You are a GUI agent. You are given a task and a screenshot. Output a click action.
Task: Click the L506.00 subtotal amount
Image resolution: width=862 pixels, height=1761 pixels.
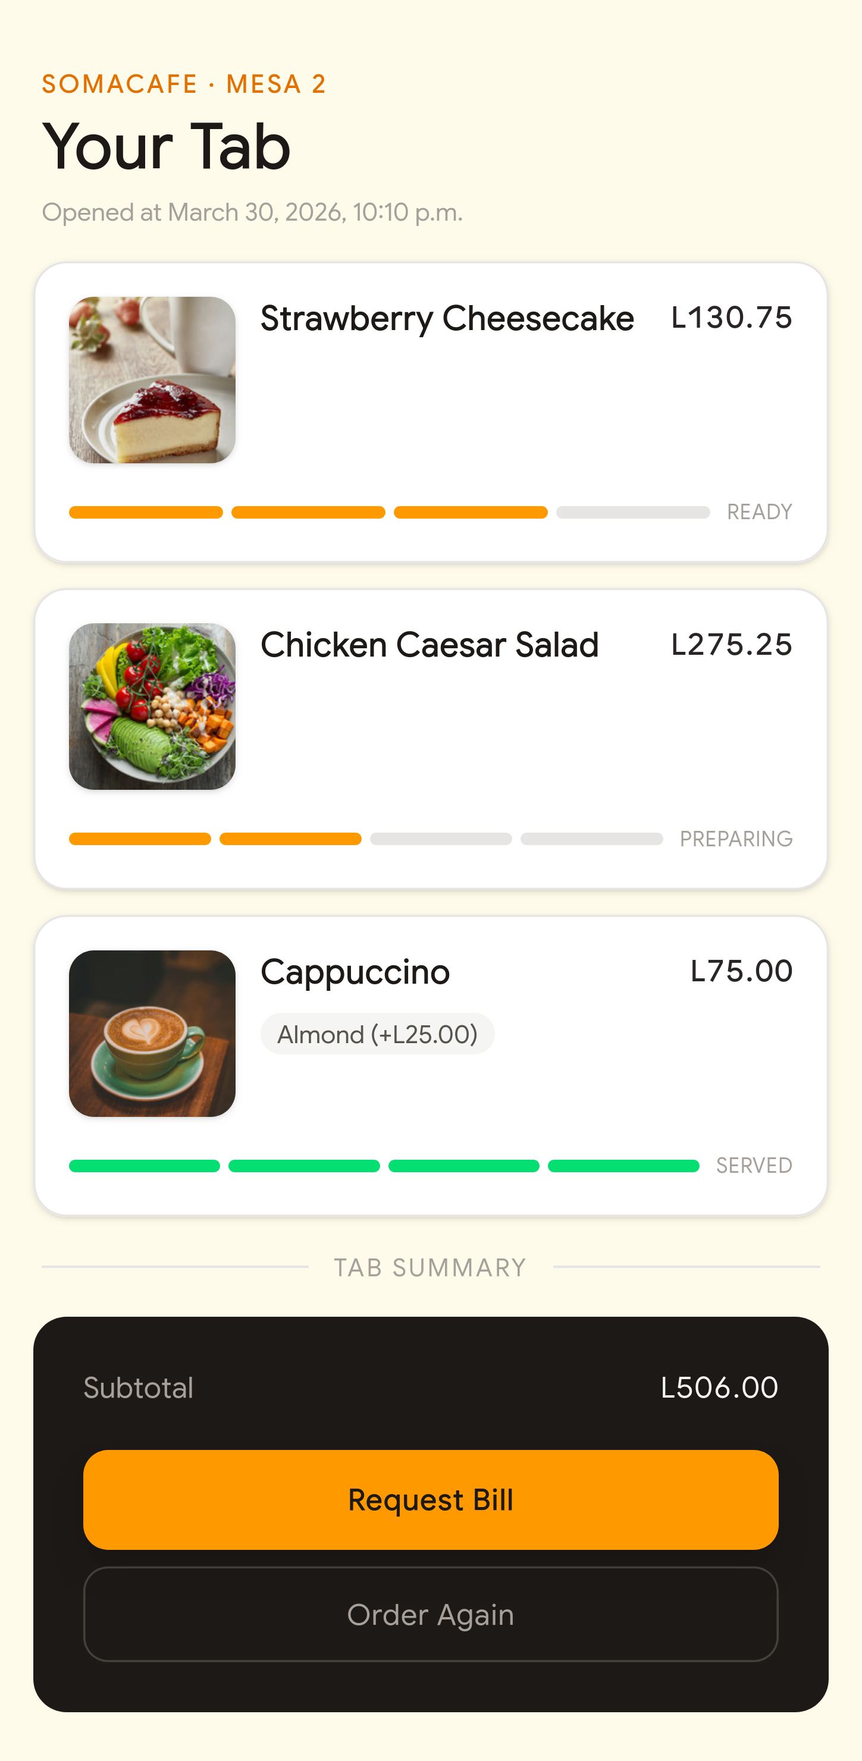[x=719, y=1388]
